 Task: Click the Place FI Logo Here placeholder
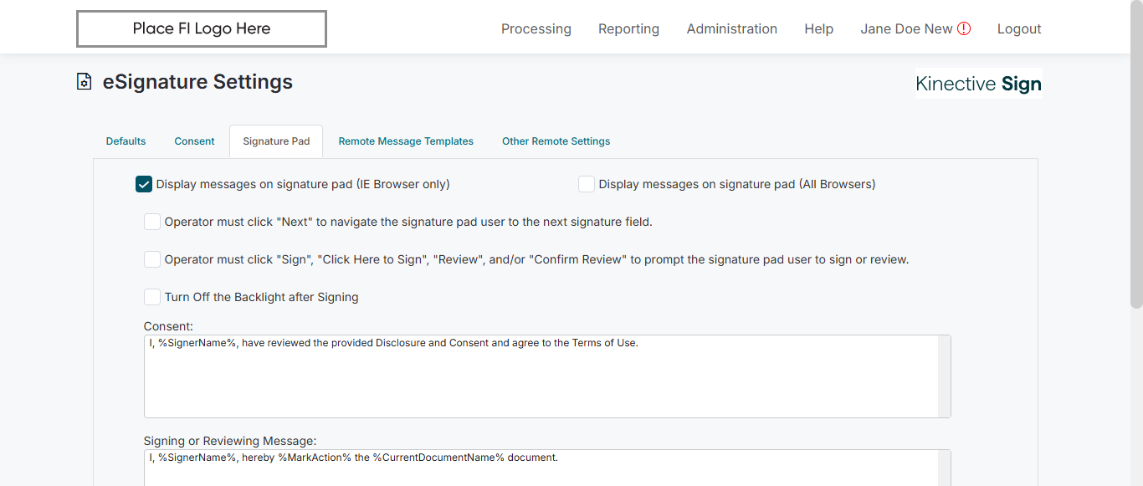click(202, 28)
